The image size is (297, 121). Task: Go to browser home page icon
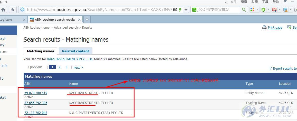(x=3, y=9)
